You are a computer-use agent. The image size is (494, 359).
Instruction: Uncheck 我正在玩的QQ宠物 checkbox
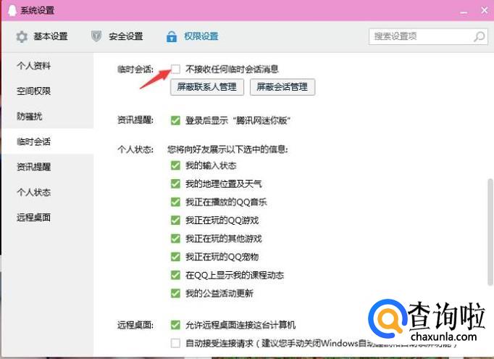(175, 257)
